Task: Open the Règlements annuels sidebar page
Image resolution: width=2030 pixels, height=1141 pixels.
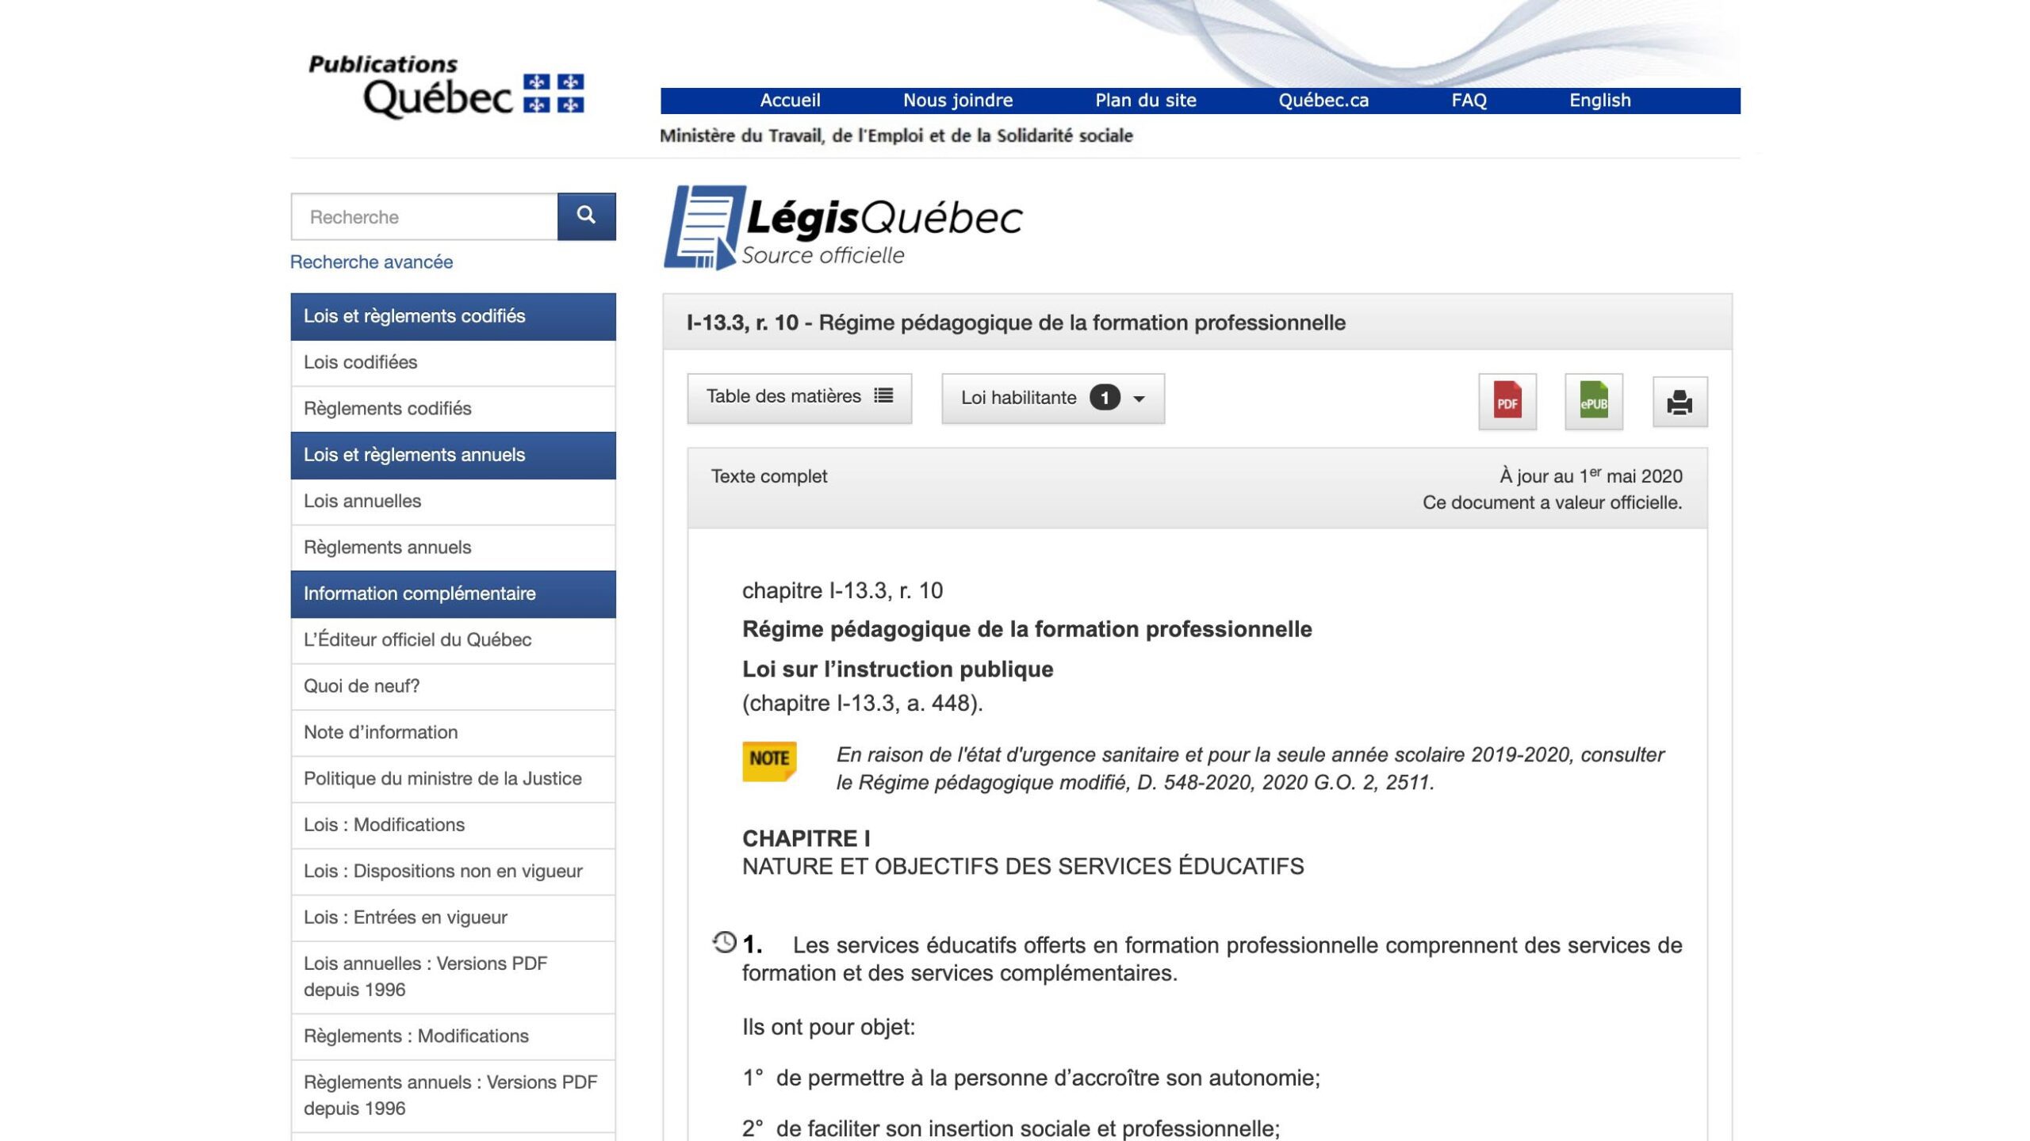Action: 387,547
